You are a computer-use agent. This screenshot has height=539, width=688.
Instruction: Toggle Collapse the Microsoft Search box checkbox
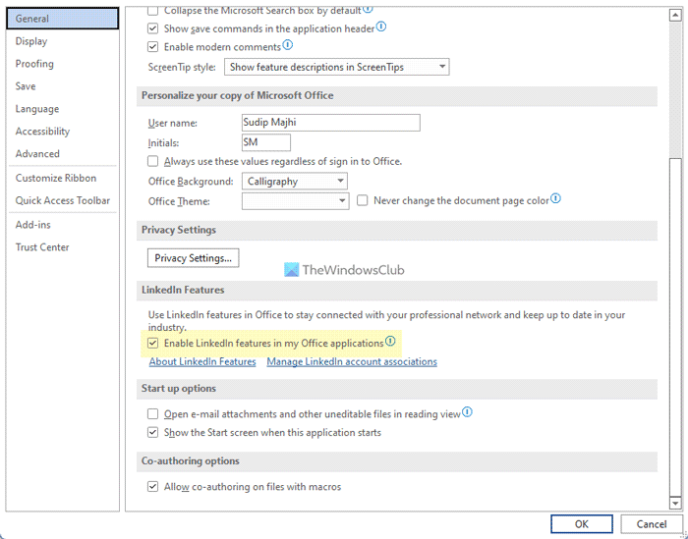coord(152,11)
